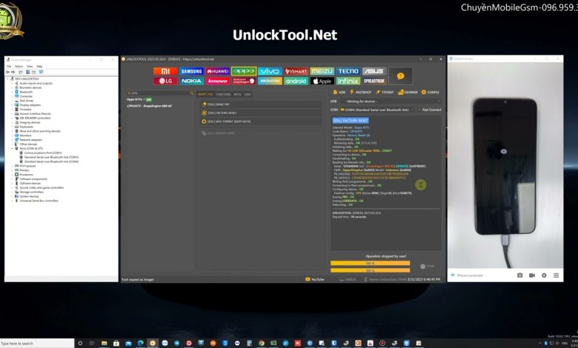Select CPH2473 Snapdragon 680 4G entry
The width and height of the screenshot is (578, 348).
[x=149, y=106]
